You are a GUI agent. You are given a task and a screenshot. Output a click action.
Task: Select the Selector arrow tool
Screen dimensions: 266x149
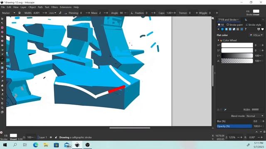2,19
